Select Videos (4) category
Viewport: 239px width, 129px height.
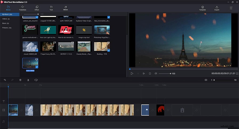(6, 19)
